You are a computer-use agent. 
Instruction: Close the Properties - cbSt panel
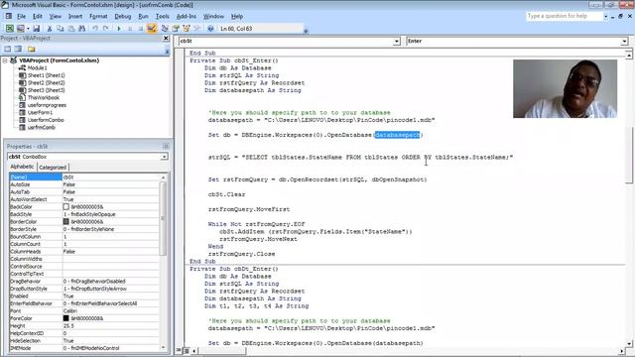(x=166, y=146)
